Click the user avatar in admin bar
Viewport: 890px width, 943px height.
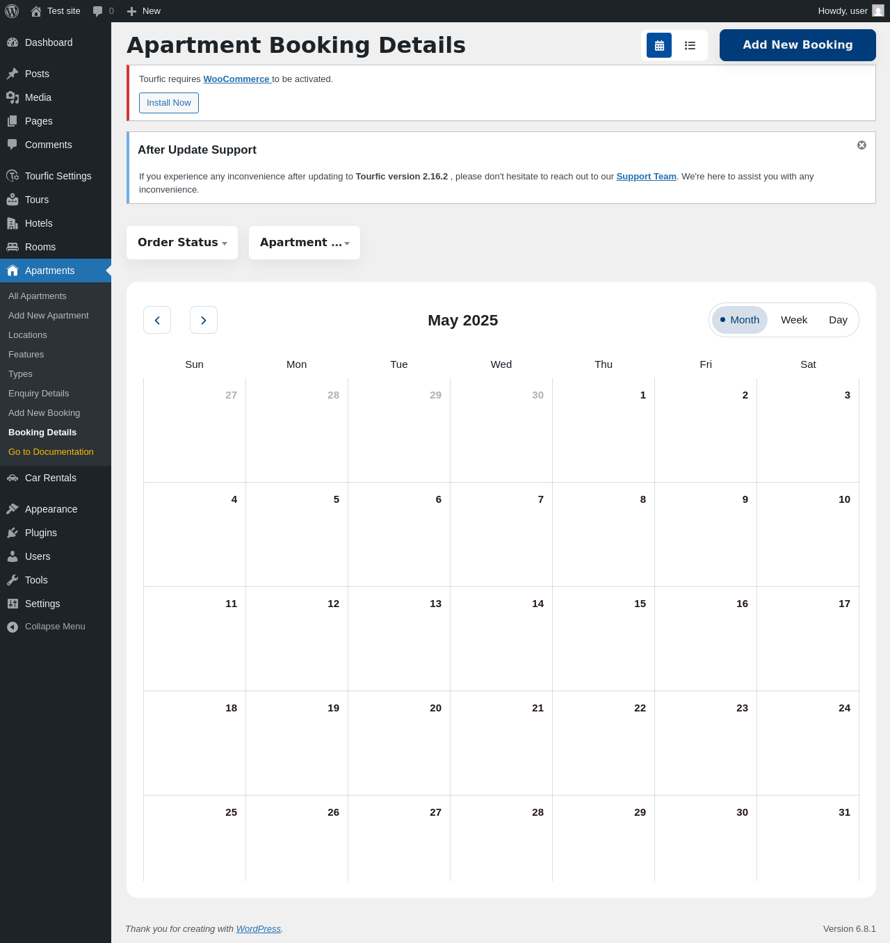click(x=878, y=11)
